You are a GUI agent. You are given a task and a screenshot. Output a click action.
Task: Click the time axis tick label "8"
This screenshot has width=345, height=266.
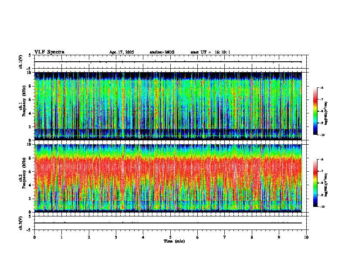(252, 237)
